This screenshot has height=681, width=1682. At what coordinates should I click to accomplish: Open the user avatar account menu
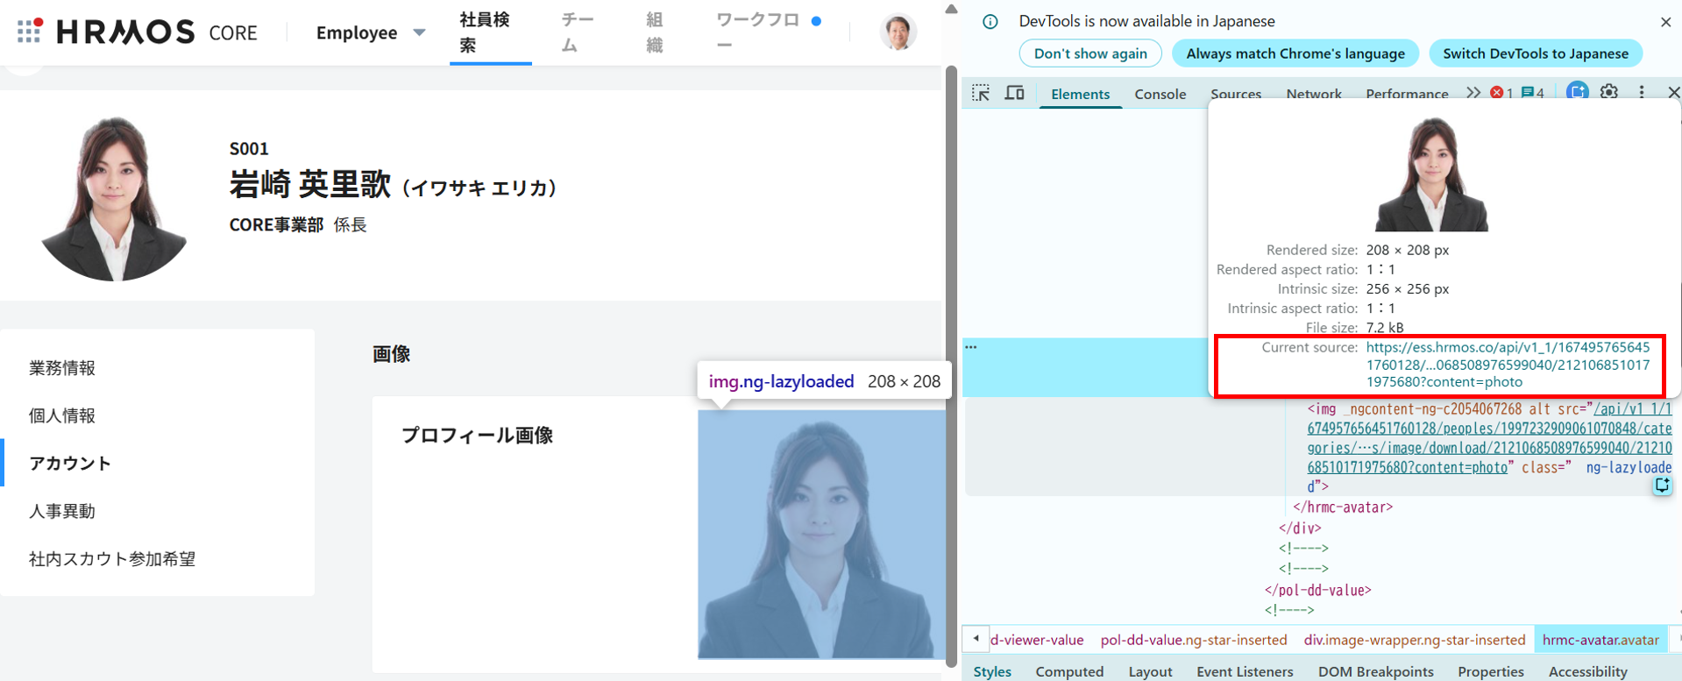pos(898,32)
